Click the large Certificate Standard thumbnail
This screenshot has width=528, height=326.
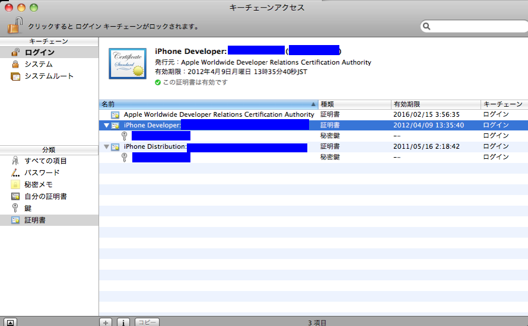tap(128, 63)
